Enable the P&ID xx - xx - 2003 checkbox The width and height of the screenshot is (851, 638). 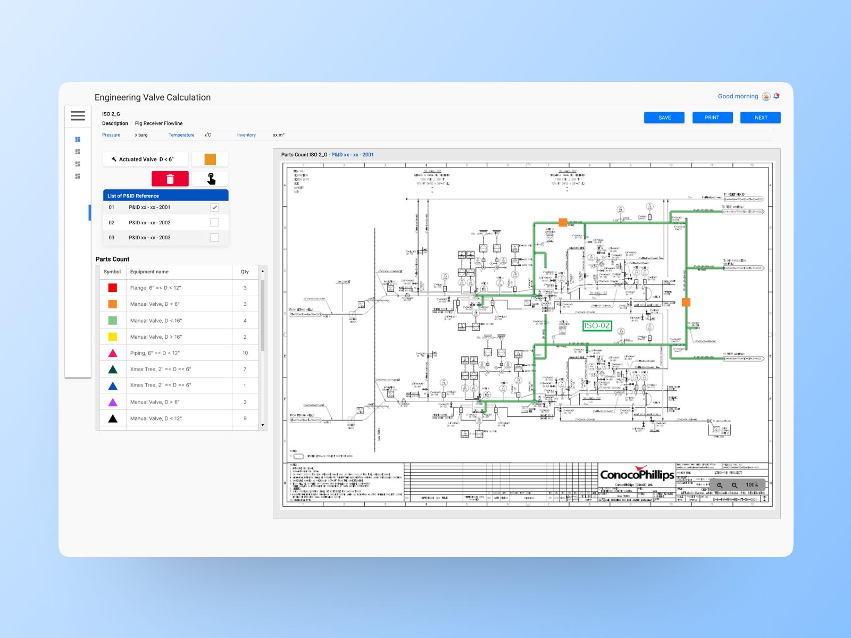pyautogui.click(x=214, y=237)
